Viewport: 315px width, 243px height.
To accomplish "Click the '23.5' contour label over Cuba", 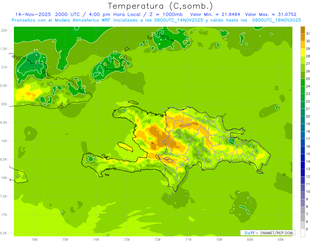I will (x=39, y=62).
